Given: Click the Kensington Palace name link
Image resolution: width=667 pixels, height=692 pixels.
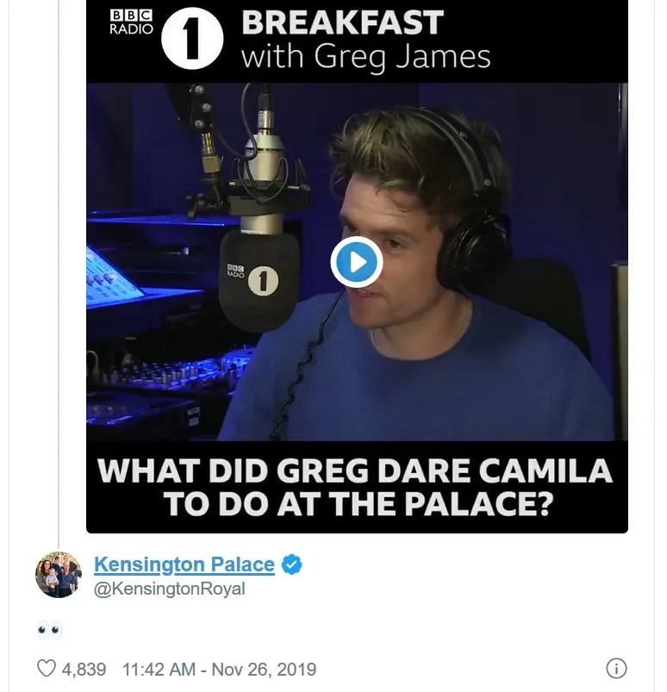Looking at the screenshot, I should pos(184,565).
